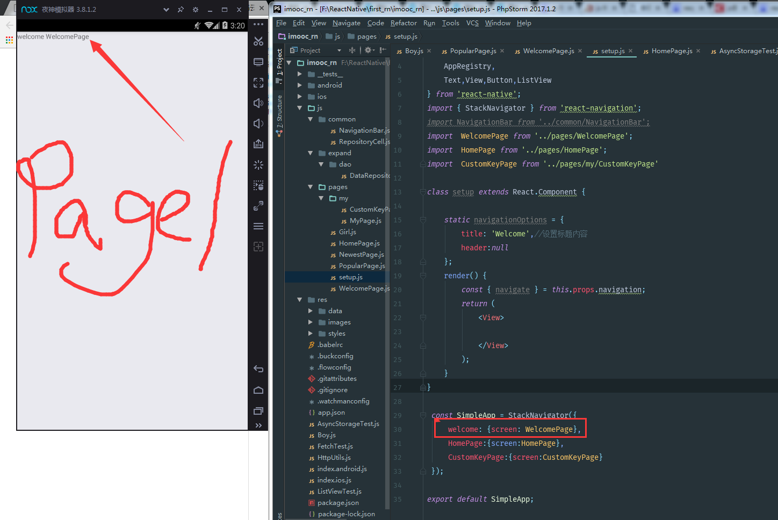The image size is (778, 520).
Task: Close the setup.js editor tab
Action: pyautogui.click(x=630, y=51)
